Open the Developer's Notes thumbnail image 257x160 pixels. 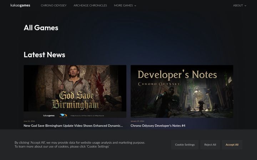tap(182, 91)
